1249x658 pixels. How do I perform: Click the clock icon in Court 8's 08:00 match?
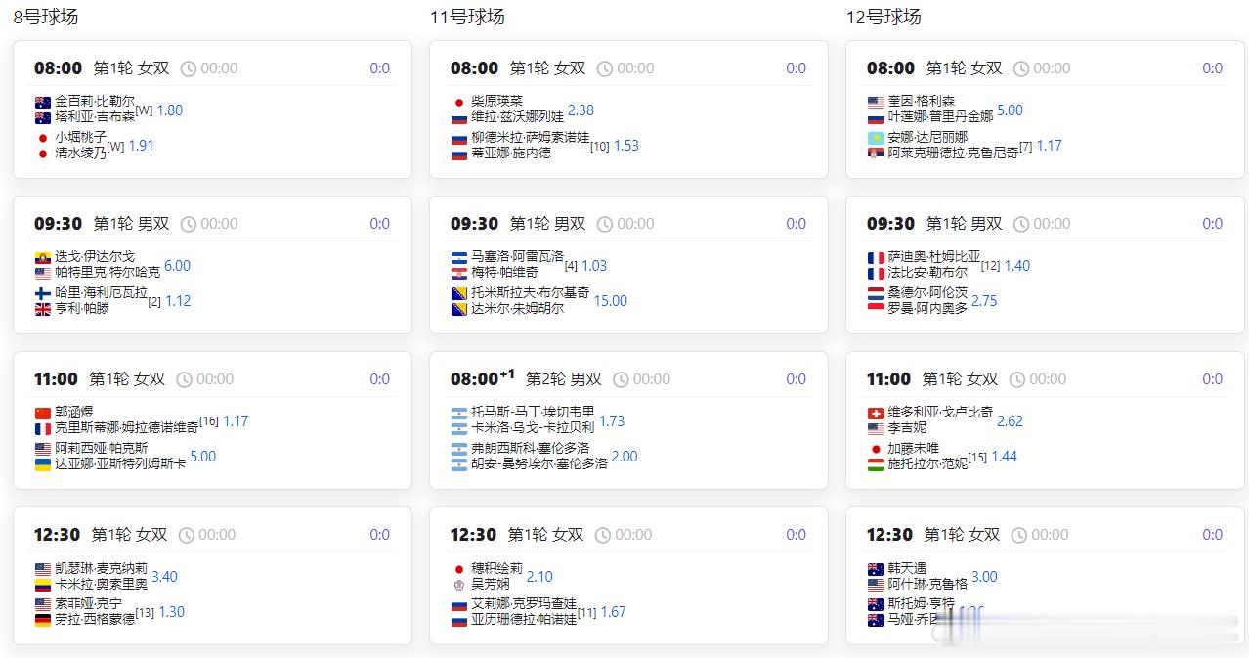tap(189, 68)
